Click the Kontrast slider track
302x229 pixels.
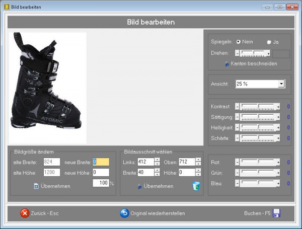tap(258, 107)
